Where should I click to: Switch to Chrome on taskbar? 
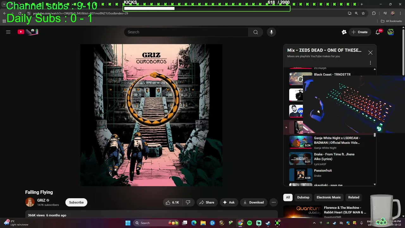(240, 223)
